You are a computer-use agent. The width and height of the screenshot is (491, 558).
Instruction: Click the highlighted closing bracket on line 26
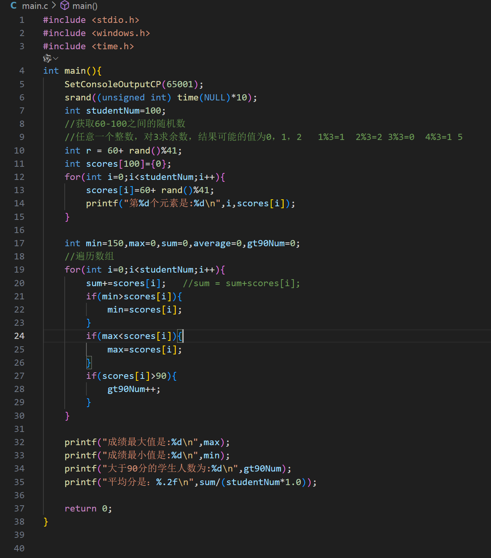89,363
